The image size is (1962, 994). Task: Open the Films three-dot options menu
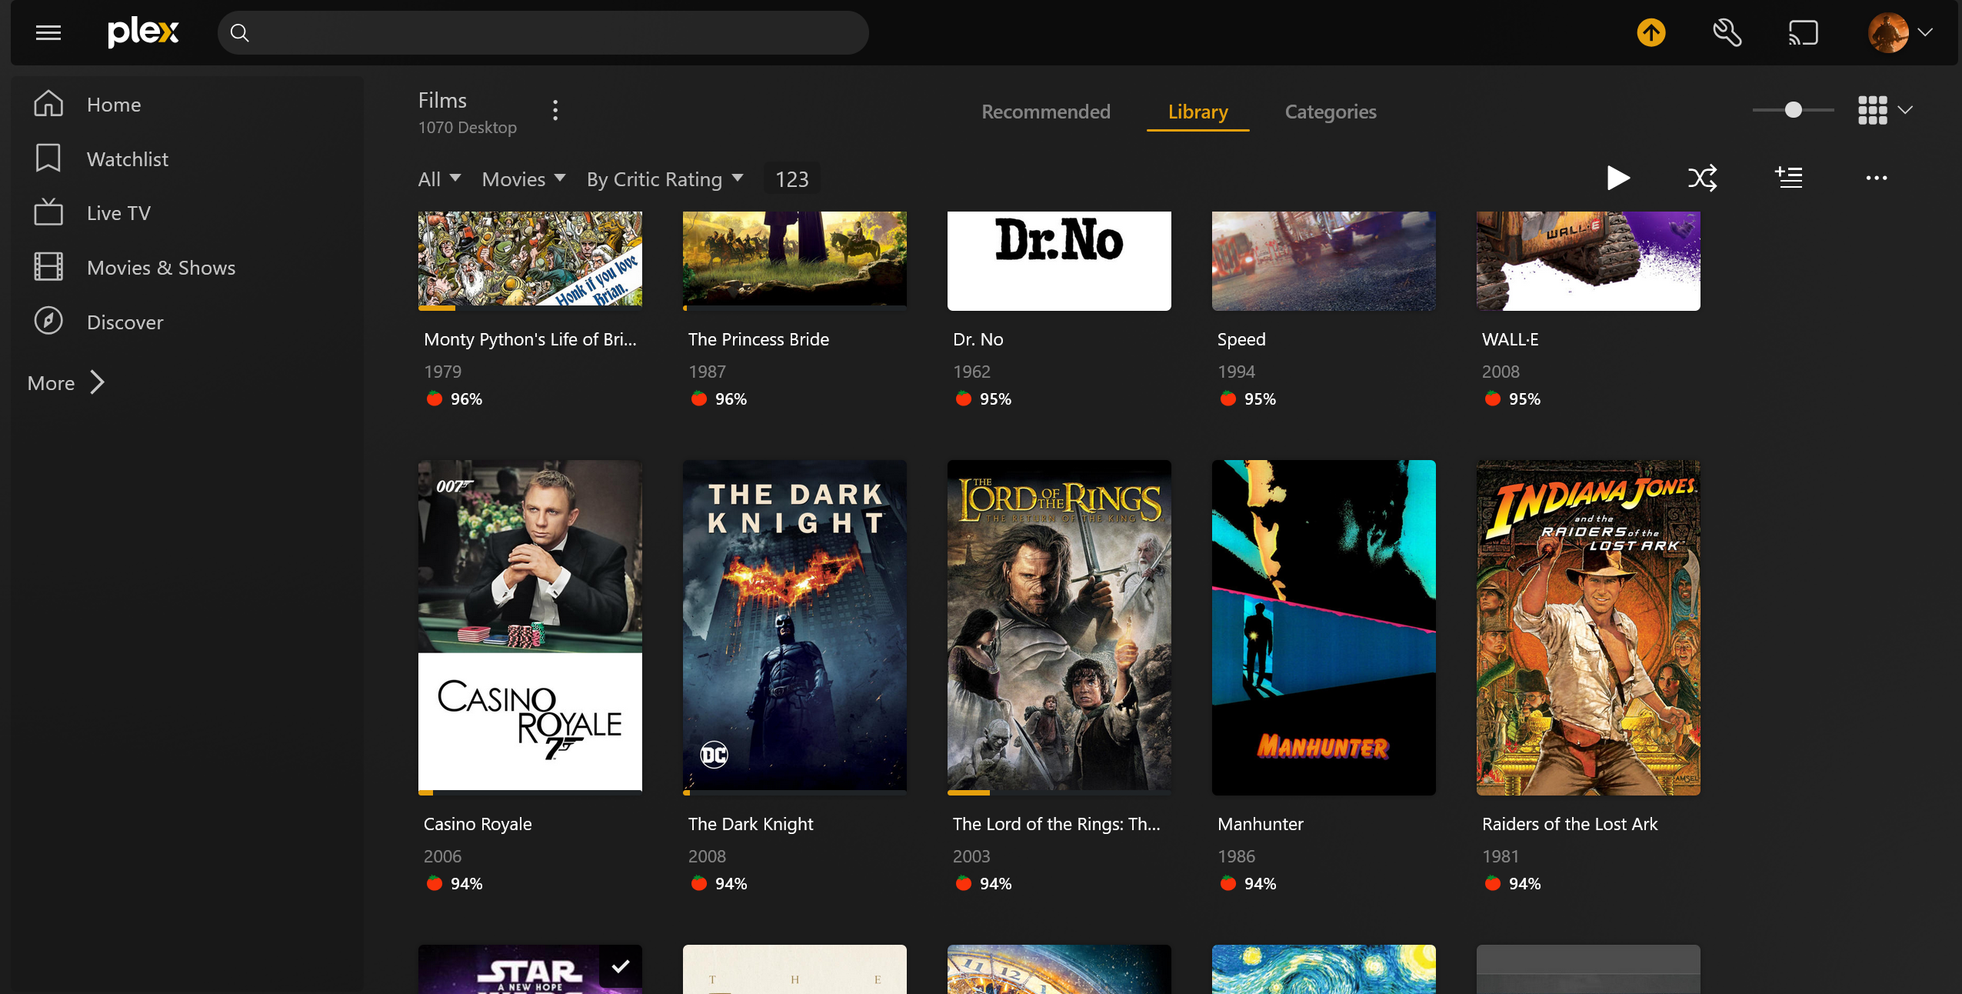coord(555,111)
